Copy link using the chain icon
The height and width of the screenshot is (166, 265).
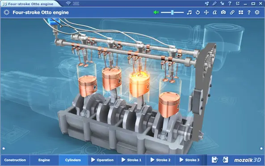click(232, 12)
